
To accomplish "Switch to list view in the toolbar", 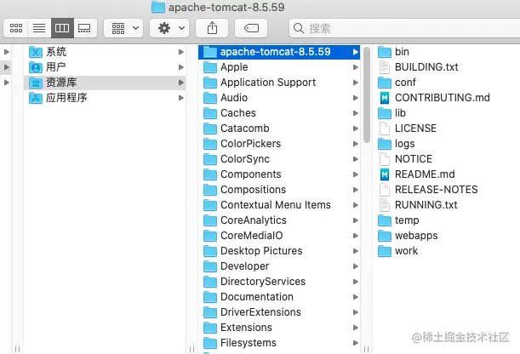I will [x=39, y=28].
